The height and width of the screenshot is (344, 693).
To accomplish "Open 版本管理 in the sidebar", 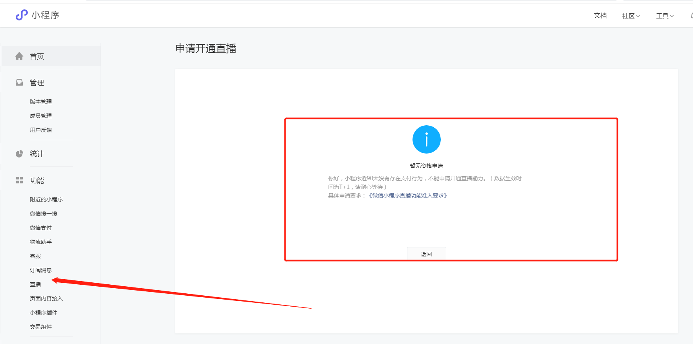I will coord(41,102).
